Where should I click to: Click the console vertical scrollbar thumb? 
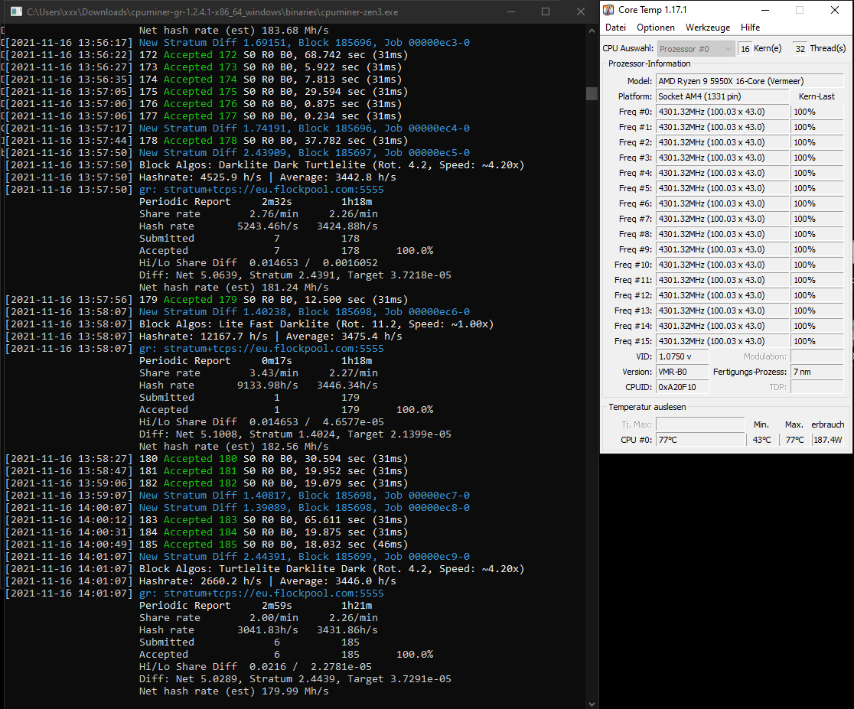tap(592, 93)
